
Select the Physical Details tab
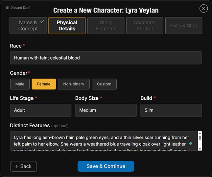[x=67, y=25]
